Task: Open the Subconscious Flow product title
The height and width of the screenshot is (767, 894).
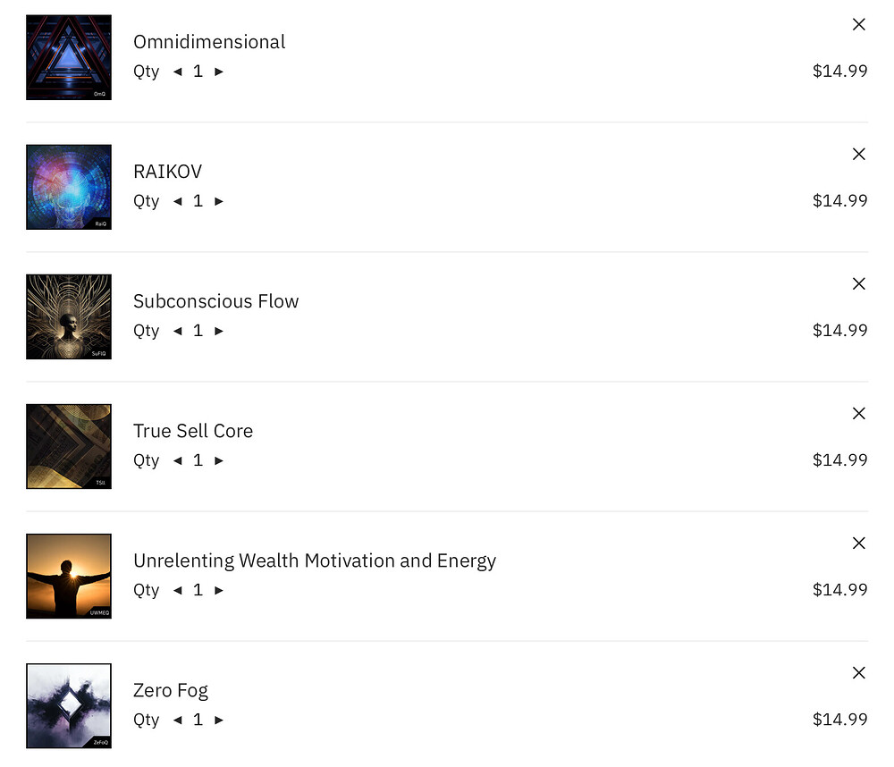Action: click(x=216, y=301)
